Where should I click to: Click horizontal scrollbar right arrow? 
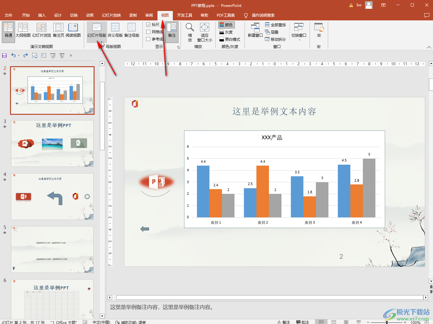(x=425, y=297)
